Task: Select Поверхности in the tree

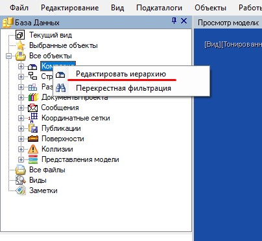Action: (63, 139)
